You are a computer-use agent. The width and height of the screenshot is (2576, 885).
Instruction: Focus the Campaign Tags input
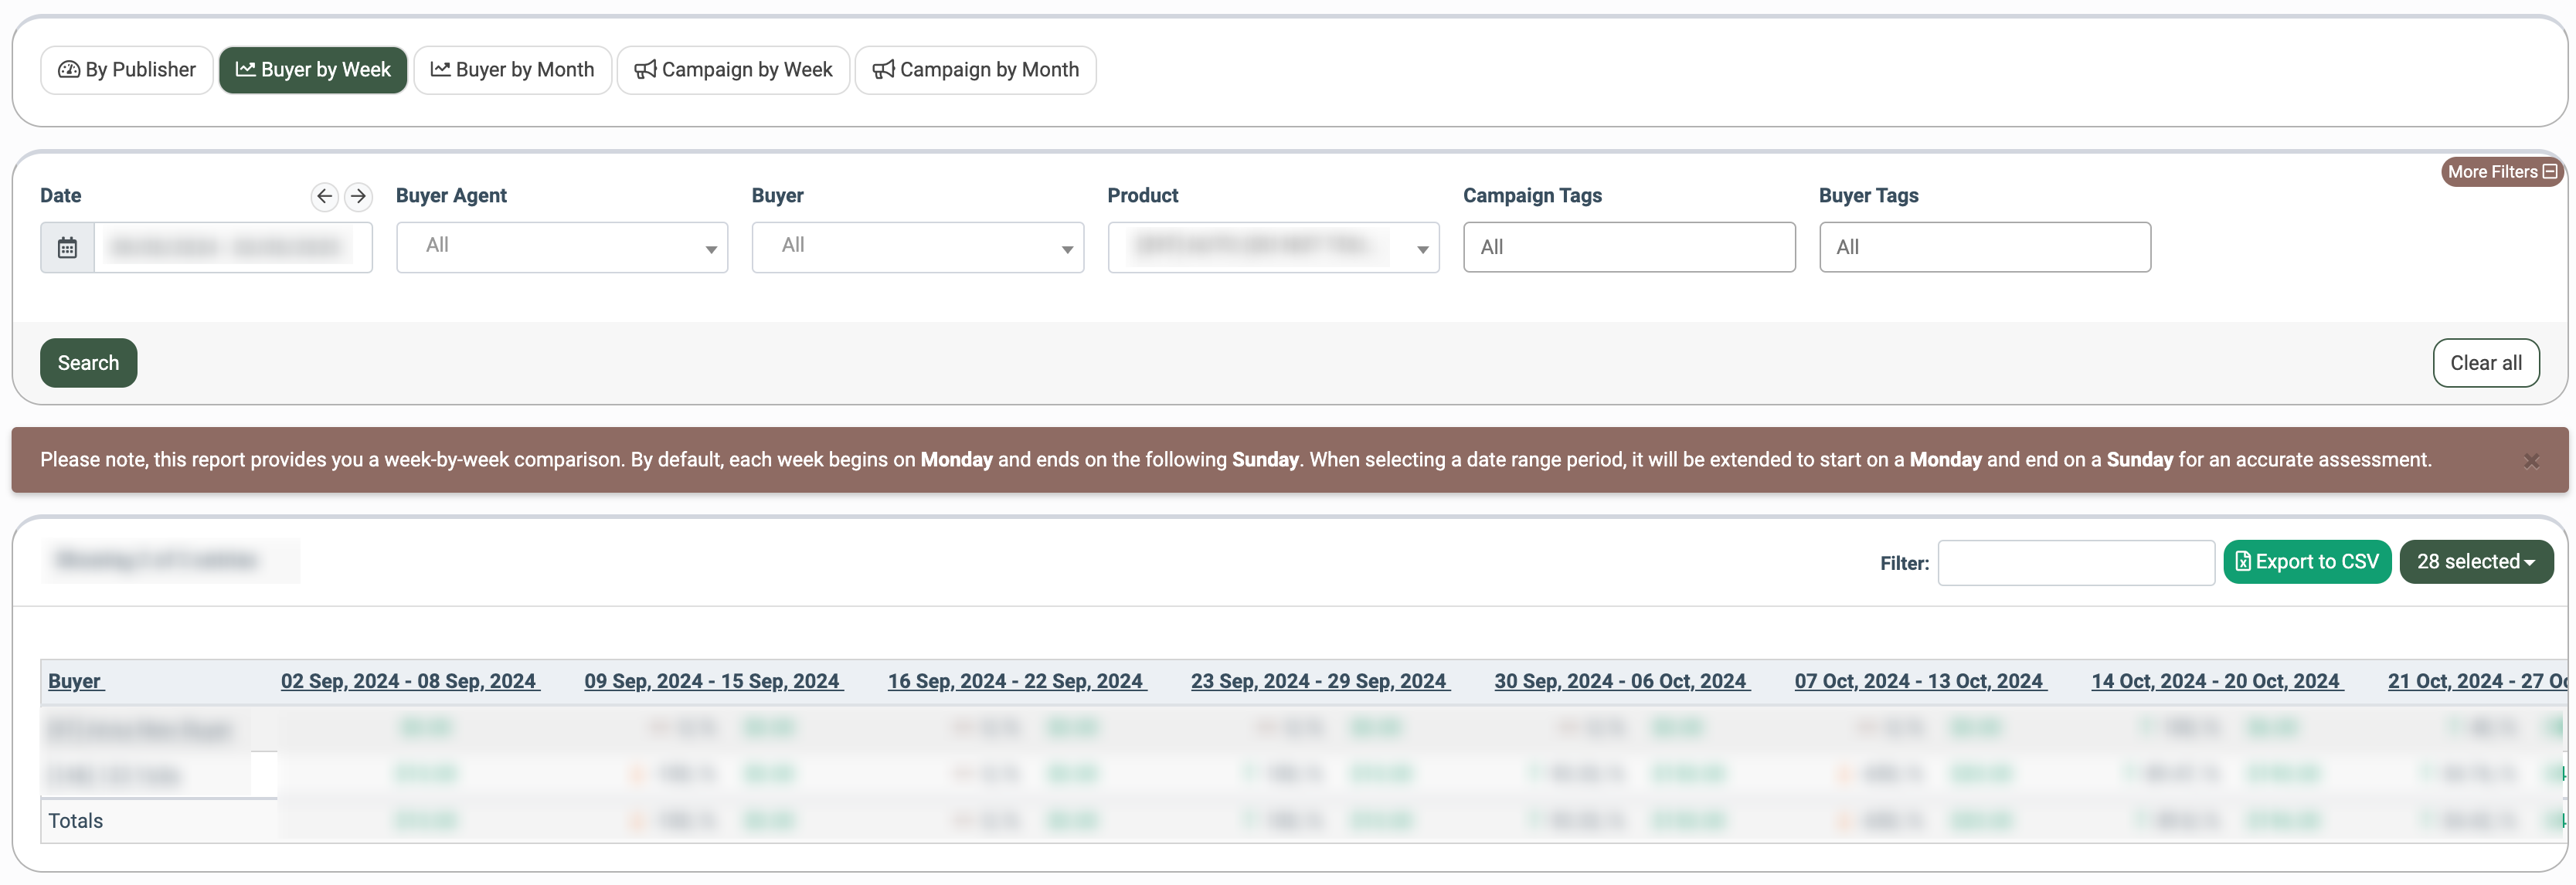click(1628, 247)
